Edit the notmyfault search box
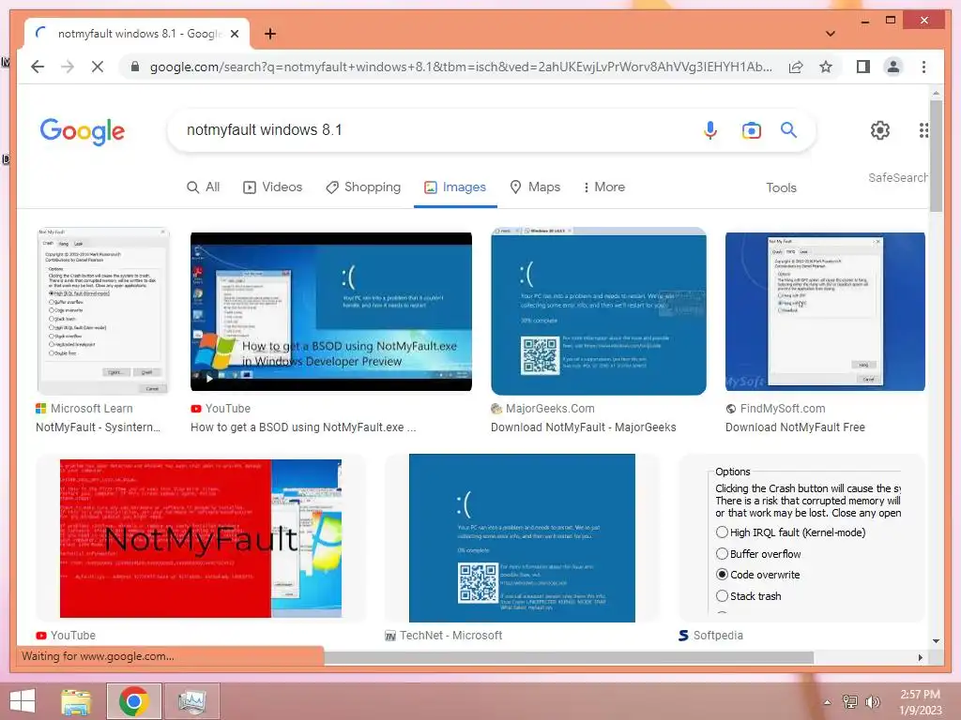 (x=429, y=129)
